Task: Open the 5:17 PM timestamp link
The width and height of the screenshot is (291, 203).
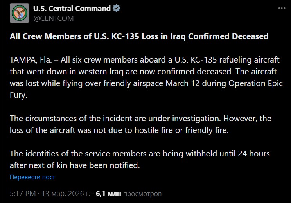Action: [23, 193]
